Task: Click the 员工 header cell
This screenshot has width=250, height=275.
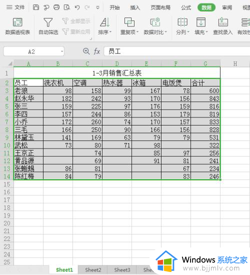Action: (x=28, y=82)
